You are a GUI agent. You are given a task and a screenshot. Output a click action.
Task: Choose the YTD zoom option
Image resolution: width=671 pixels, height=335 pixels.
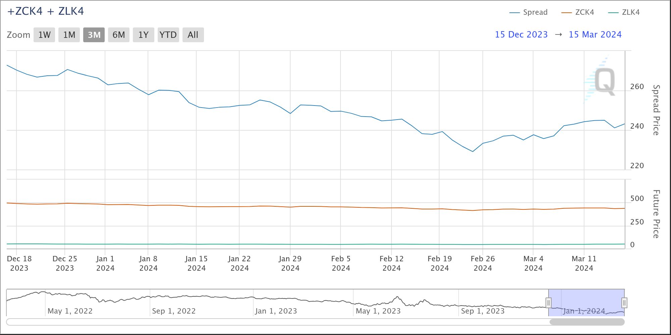click(x=168, y=35)
